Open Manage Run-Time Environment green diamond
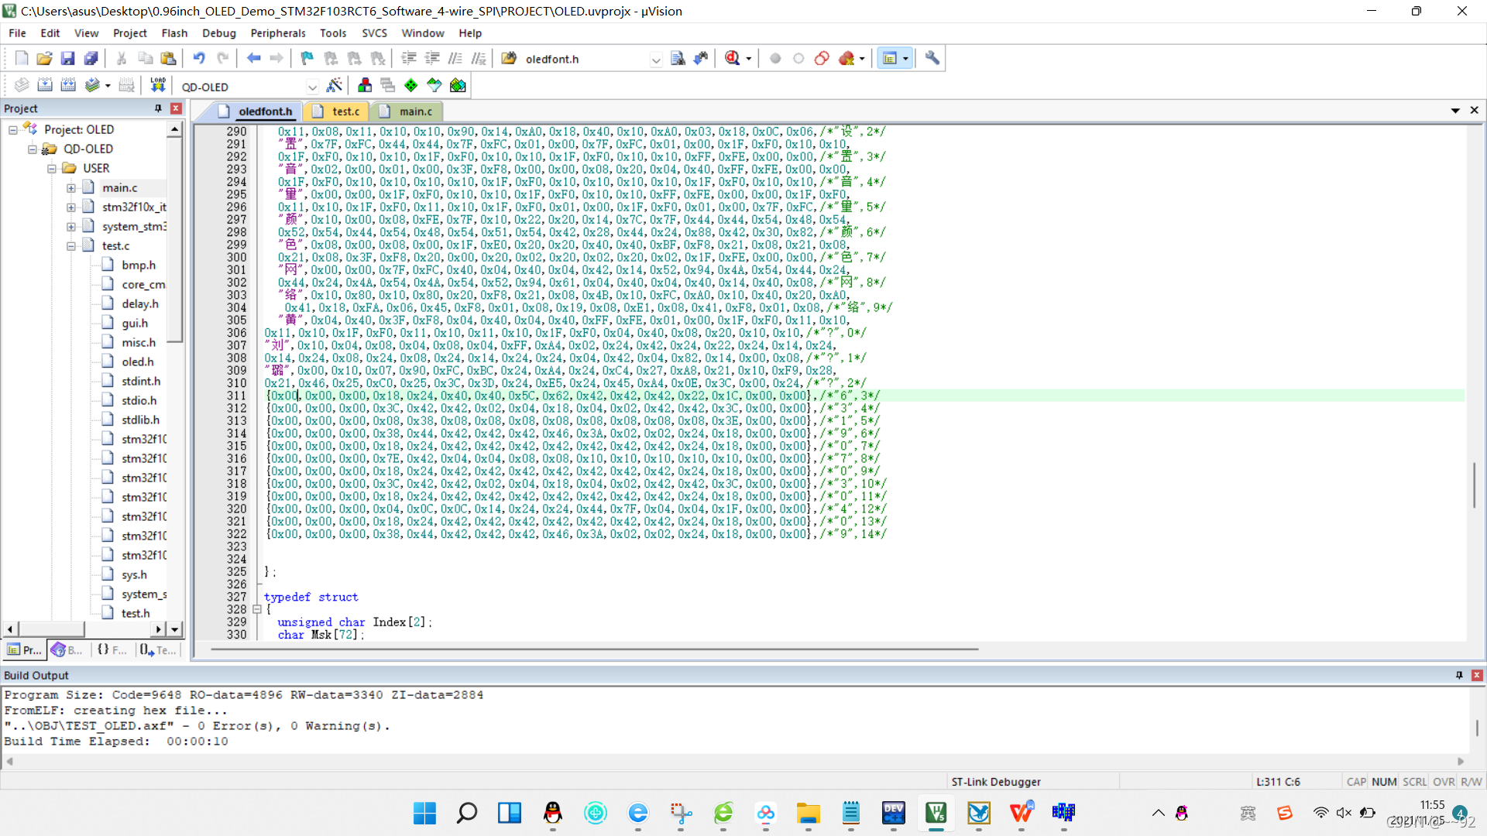This screenshot has height=836, width=1487. [x=411, y=86]
